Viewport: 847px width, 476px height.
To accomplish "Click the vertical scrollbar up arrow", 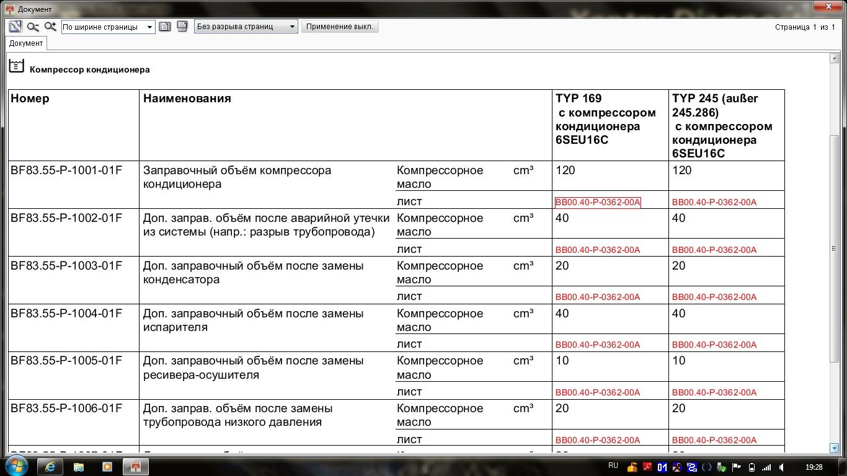I will pos(834,58).
